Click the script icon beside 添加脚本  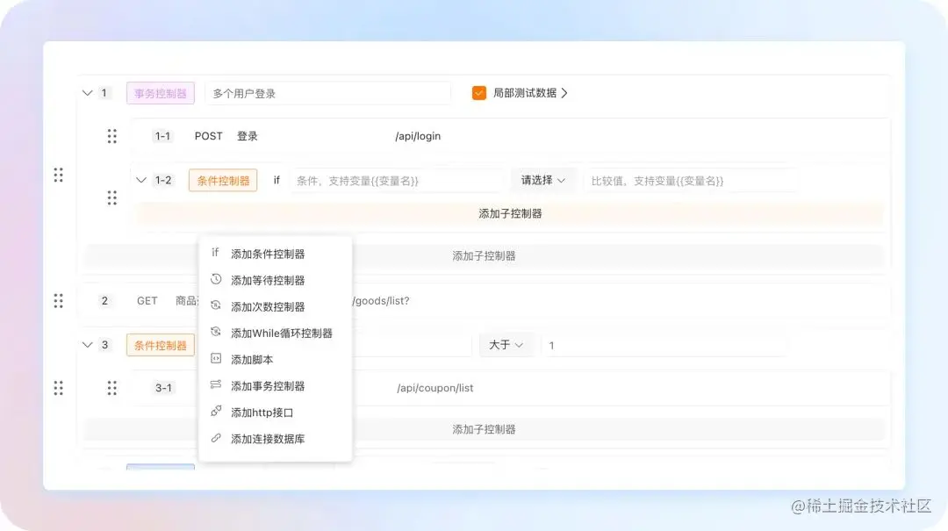tap(216, 358)
